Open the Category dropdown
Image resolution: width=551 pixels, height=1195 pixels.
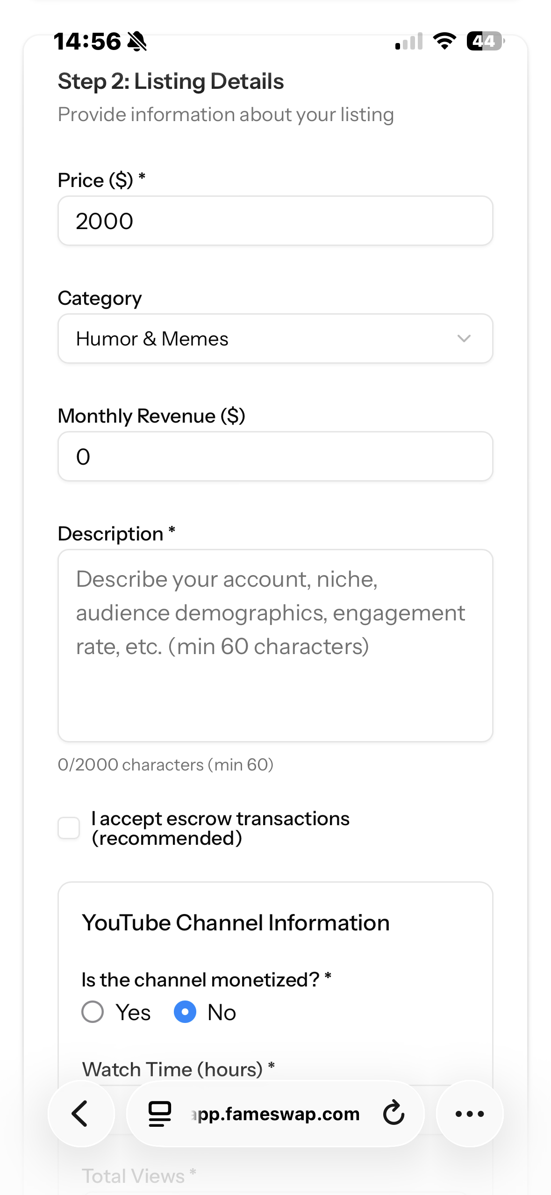coord(275,338)
